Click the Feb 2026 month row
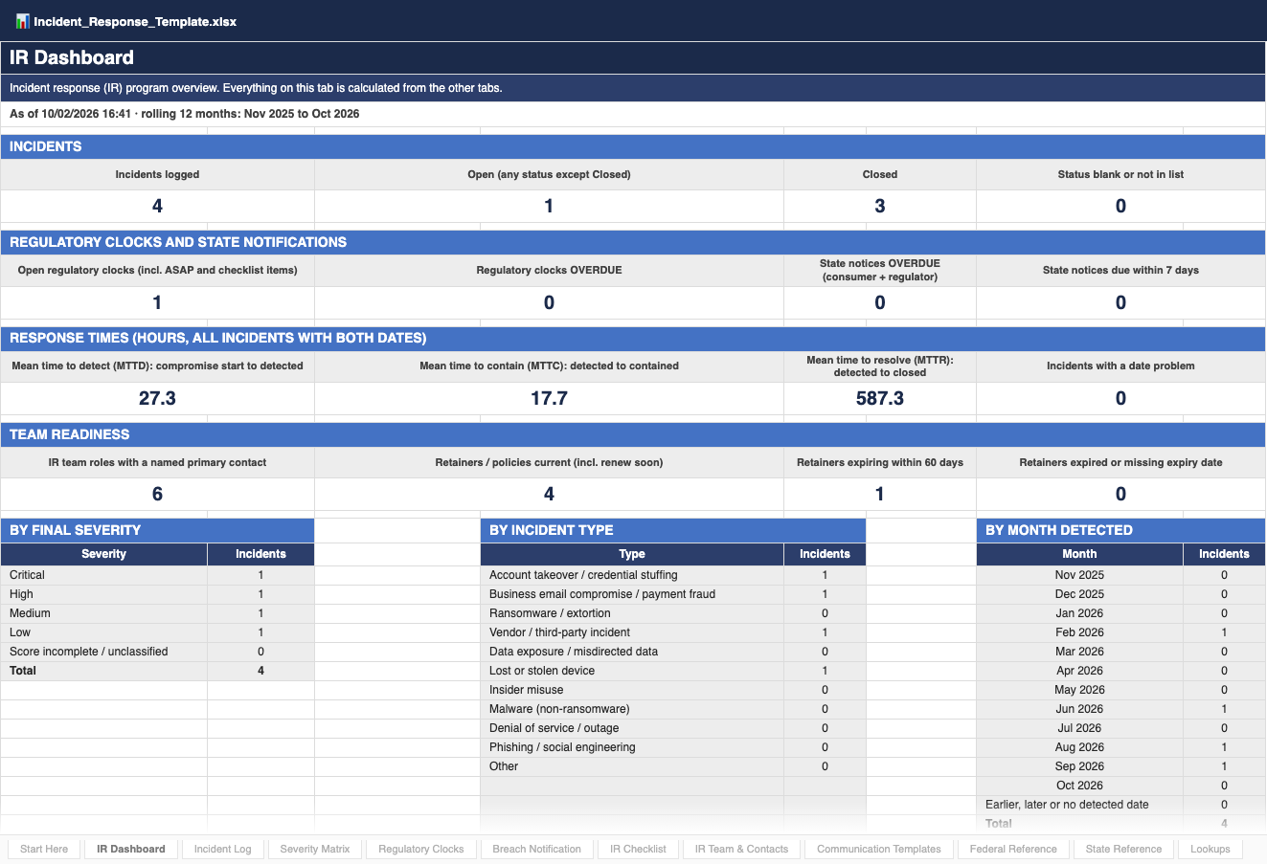The width and height of the screenshot is (1267, 864). click(1121, 632)
